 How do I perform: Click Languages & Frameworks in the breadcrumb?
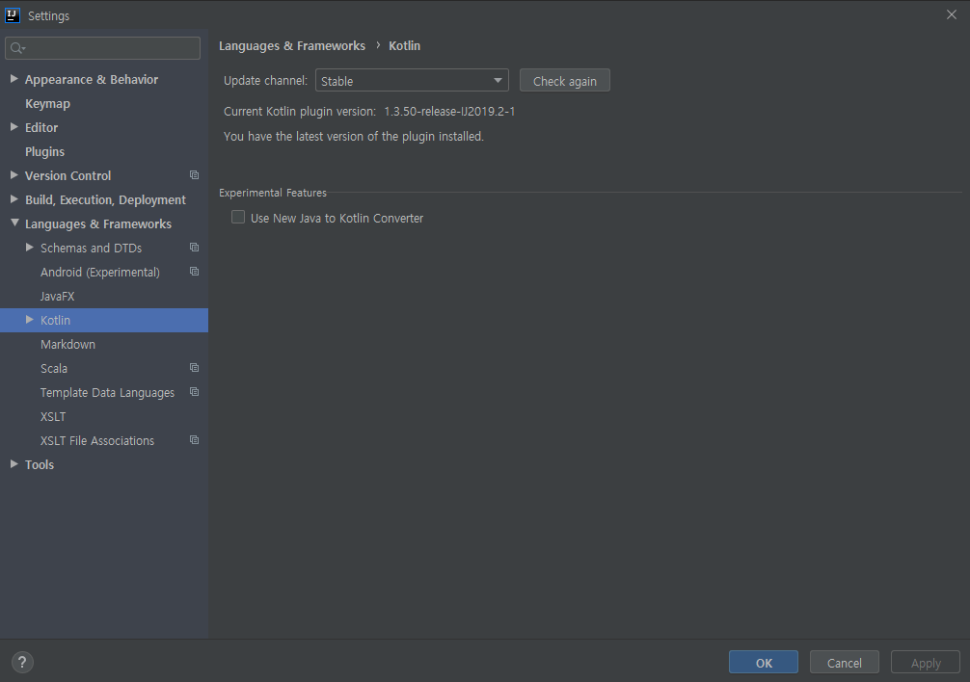(292, 45)
